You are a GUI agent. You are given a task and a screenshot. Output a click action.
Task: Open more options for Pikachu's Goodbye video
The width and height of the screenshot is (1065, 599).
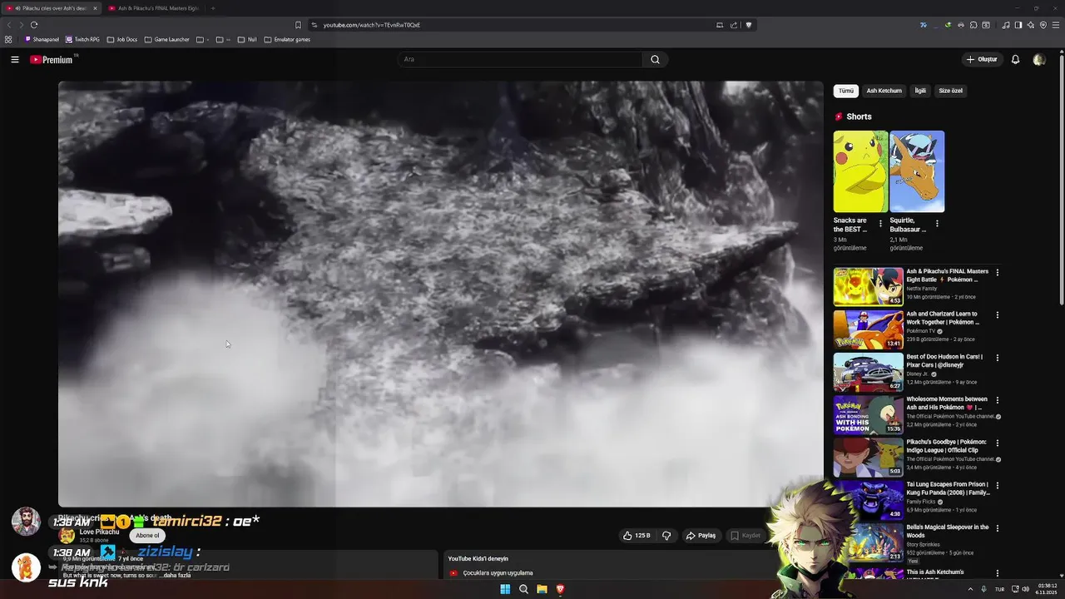click(998, 443)
